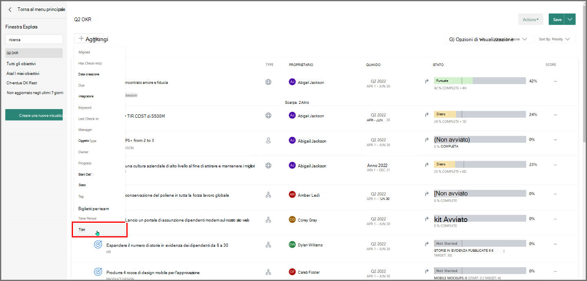Image resolution: width=587 pixels, height=281 pixels.
Task: Click person type icon in the PS+ row
Action: 268,140
